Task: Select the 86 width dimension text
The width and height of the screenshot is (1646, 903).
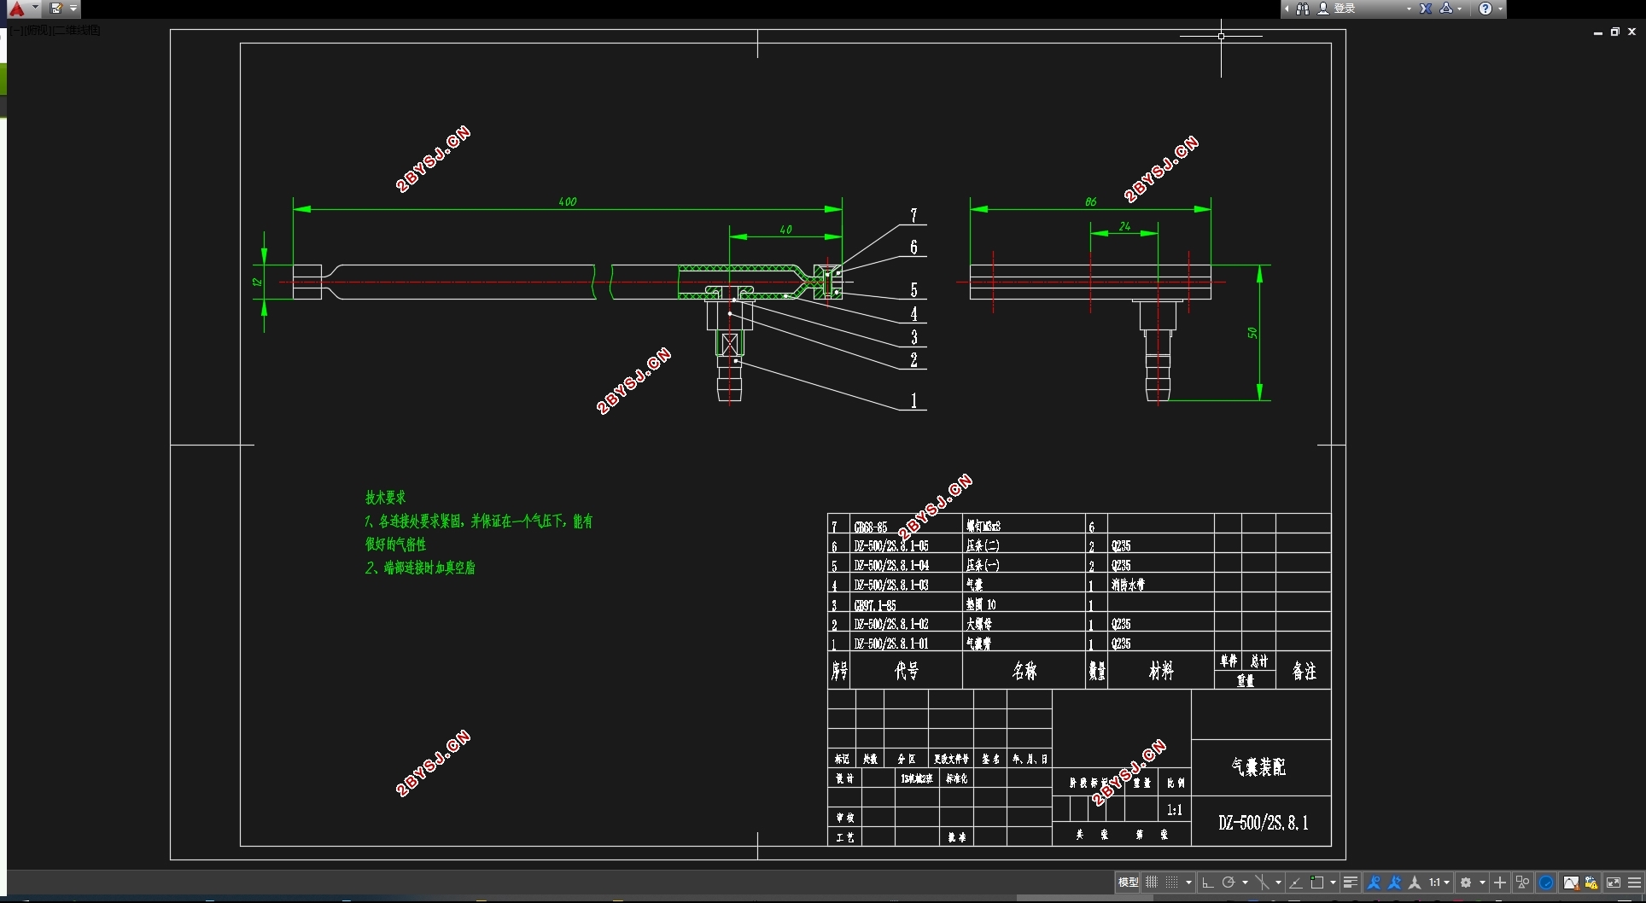Action: pyautogui.click(x=1090, y=201)
